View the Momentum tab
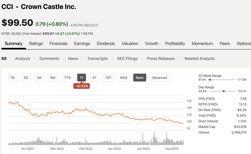Screen dimensions: 251x154 tap(202, 44)
